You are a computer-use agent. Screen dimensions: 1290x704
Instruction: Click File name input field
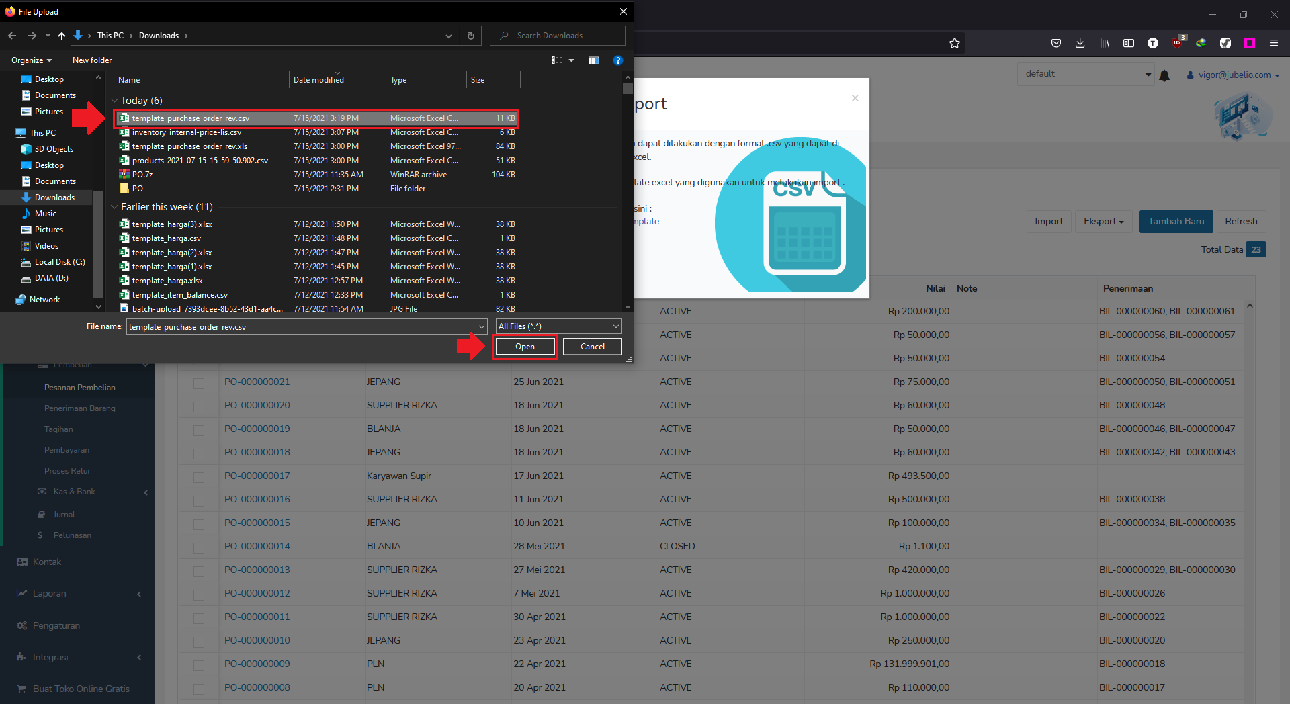click(x=302, y=327)
